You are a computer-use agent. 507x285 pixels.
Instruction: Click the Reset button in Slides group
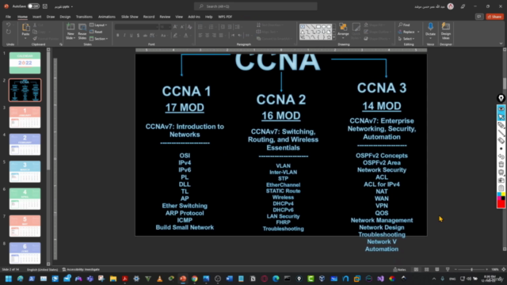pyautogui.click(x=96, y=32)
